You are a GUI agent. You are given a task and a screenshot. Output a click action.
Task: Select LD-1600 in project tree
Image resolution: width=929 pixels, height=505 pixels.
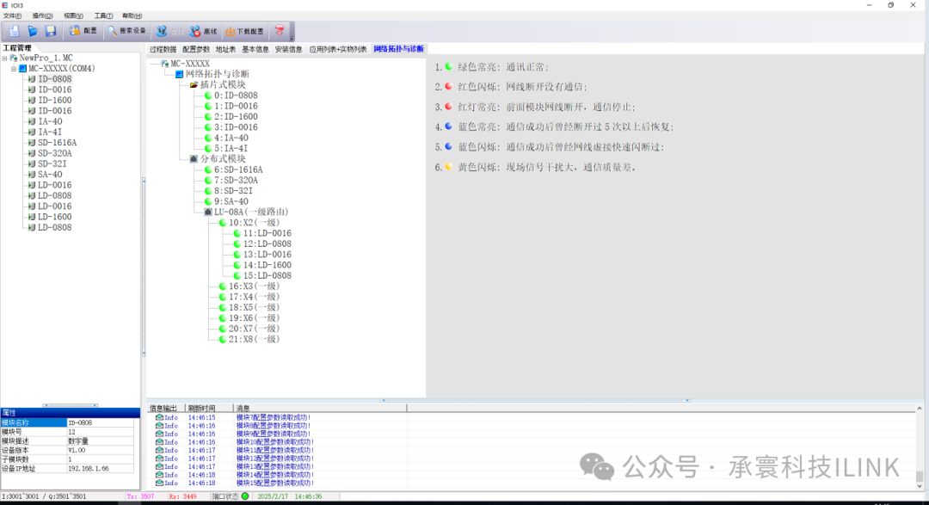tap(54, 217)
